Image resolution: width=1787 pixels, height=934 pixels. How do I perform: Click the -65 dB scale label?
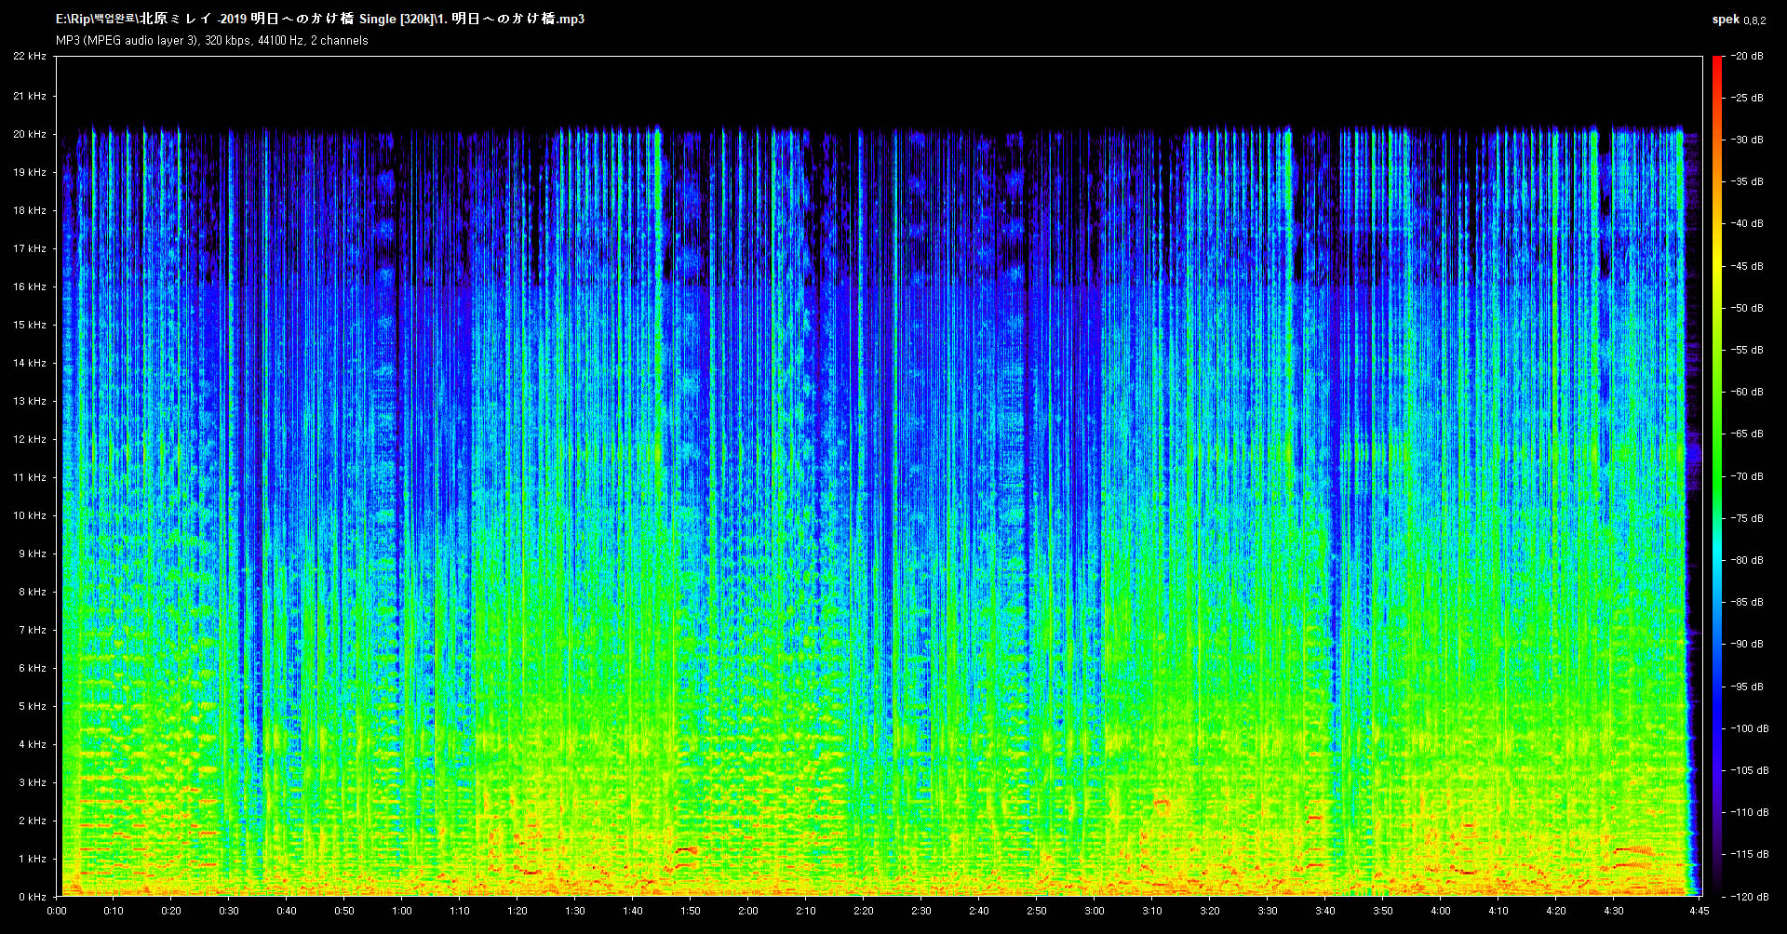[1747, 434]
